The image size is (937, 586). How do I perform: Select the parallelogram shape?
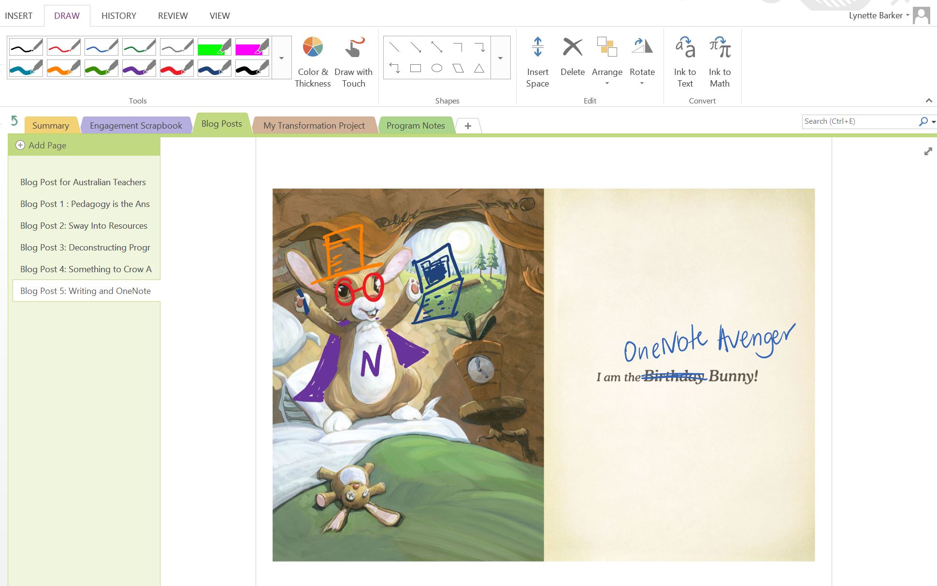458,68
